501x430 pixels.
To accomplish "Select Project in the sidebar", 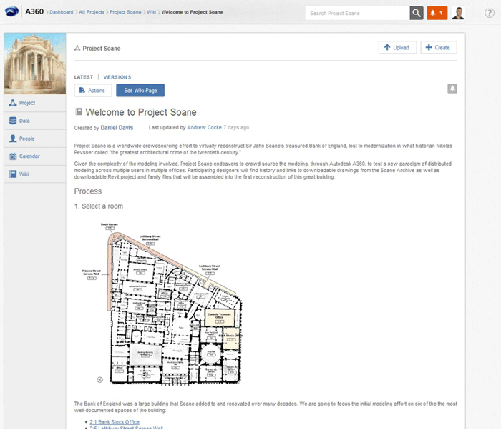I will tap(27, 103).
